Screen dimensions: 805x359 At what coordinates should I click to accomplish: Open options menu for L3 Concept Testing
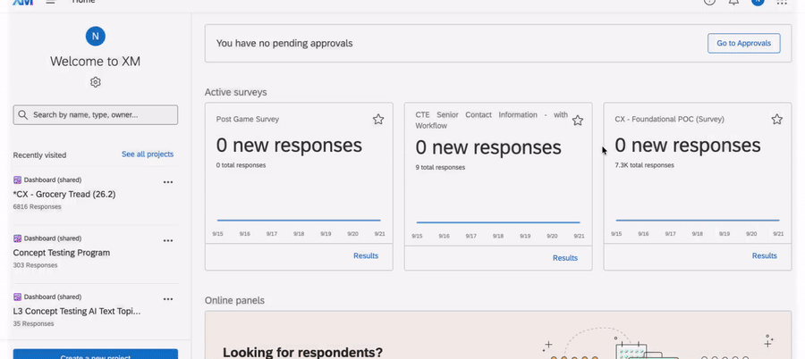pos(168,299)
